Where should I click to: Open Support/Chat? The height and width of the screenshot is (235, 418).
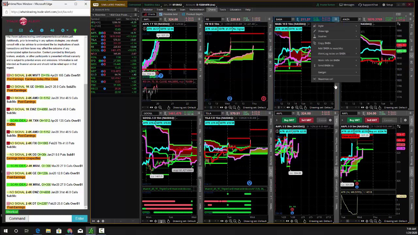[x=368, y=5]
